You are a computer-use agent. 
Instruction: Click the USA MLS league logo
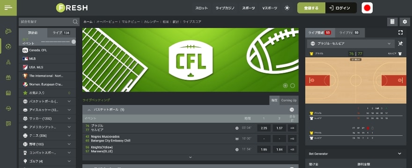click(25, 67)
